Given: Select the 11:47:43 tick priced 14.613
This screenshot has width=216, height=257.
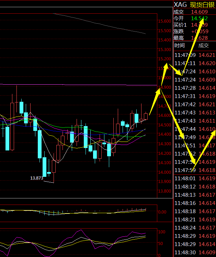Looking at the screenshot, I should (x=195, y=113).
